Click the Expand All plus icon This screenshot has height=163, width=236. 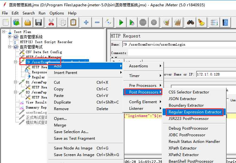pos(86,23)
